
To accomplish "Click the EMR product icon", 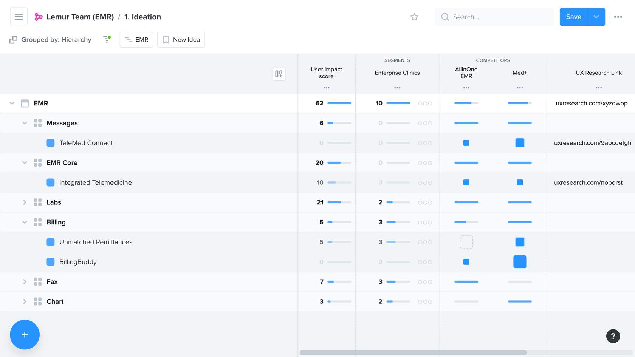I will [25, 103].
